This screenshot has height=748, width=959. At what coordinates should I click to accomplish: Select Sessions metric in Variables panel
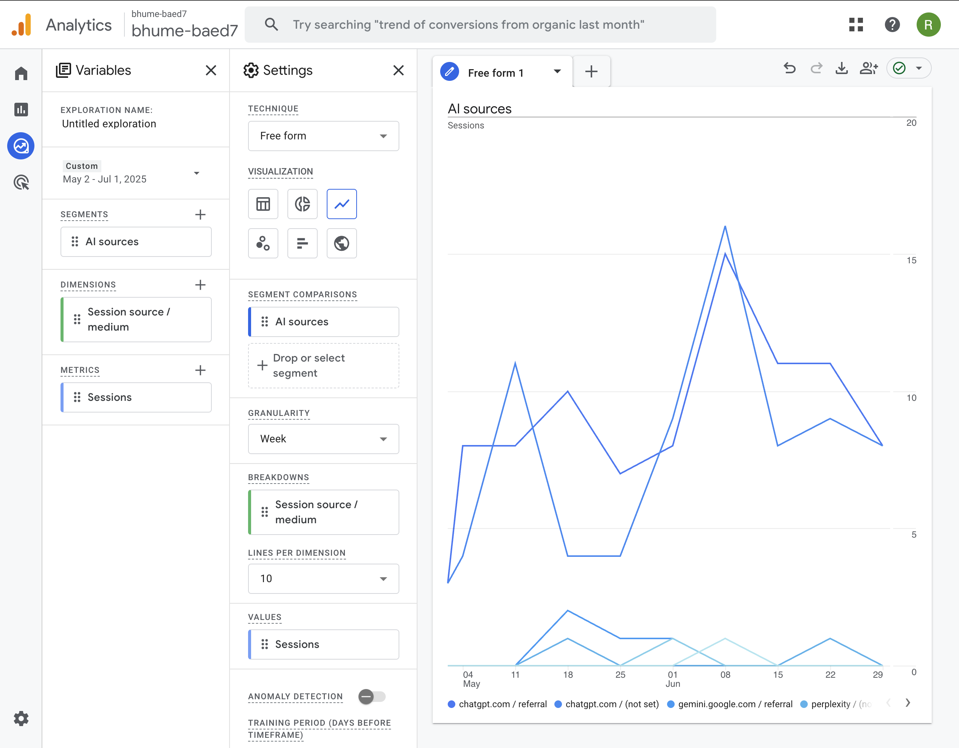point(136,397)
